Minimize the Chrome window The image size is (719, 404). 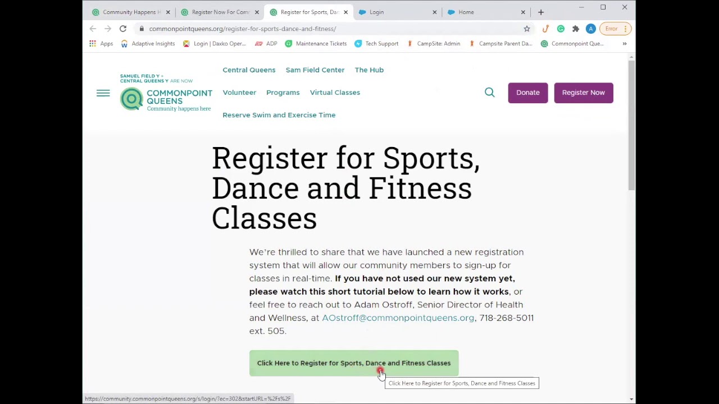coord(581,7)
